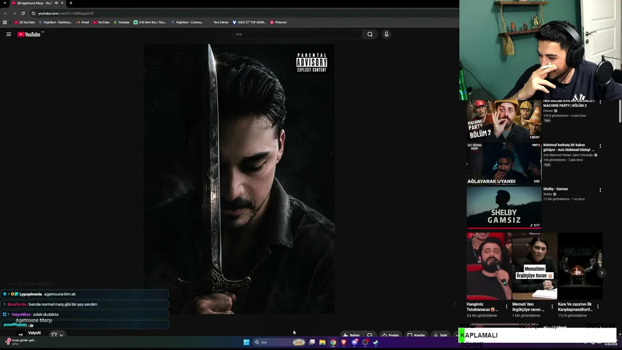The width and height of the screenshot is (622, 350).
Task: Click the youtube.com address bar URL
Action: (66, 13)
